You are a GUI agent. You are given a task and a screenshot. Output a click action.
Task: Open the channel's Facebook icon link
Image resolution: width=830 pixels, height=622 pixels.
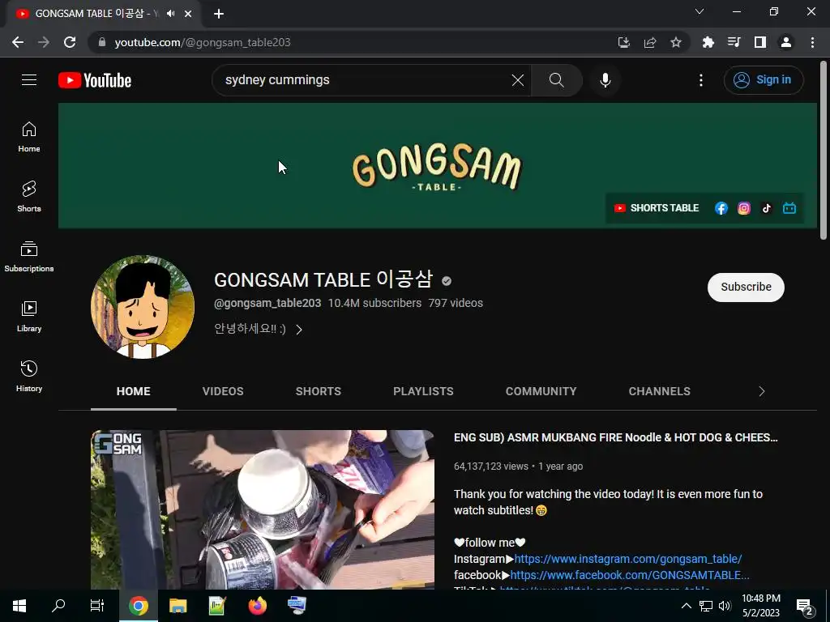tap(721, 208)
